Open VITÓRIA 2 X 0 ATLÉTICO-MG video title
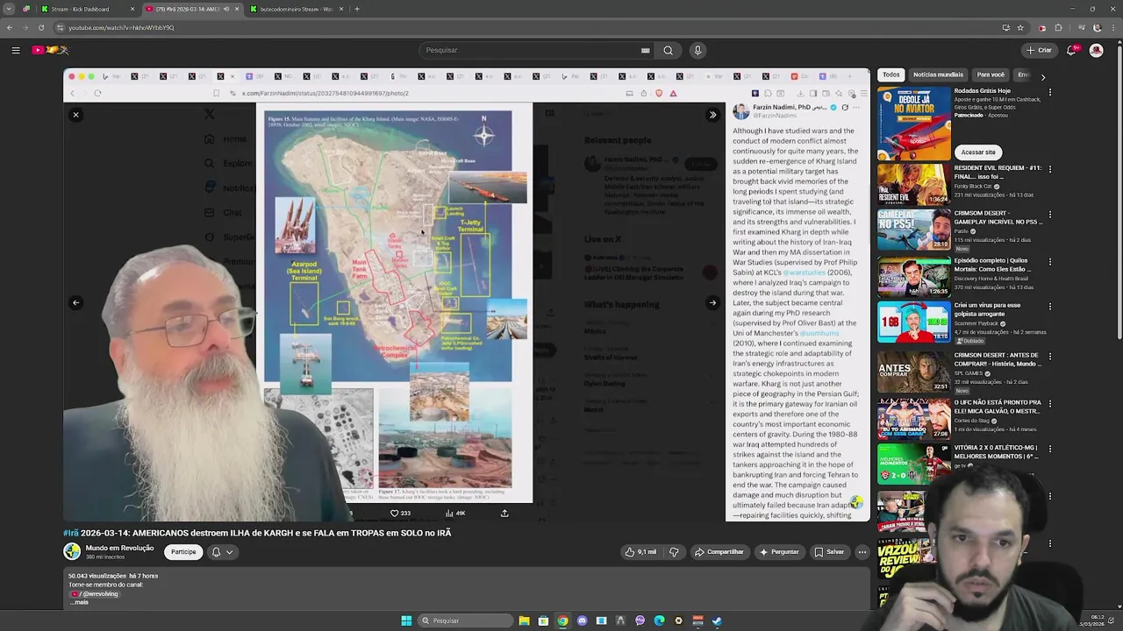Image resolution: width=1123 pixels, height=631 pixels. [996, 452]
